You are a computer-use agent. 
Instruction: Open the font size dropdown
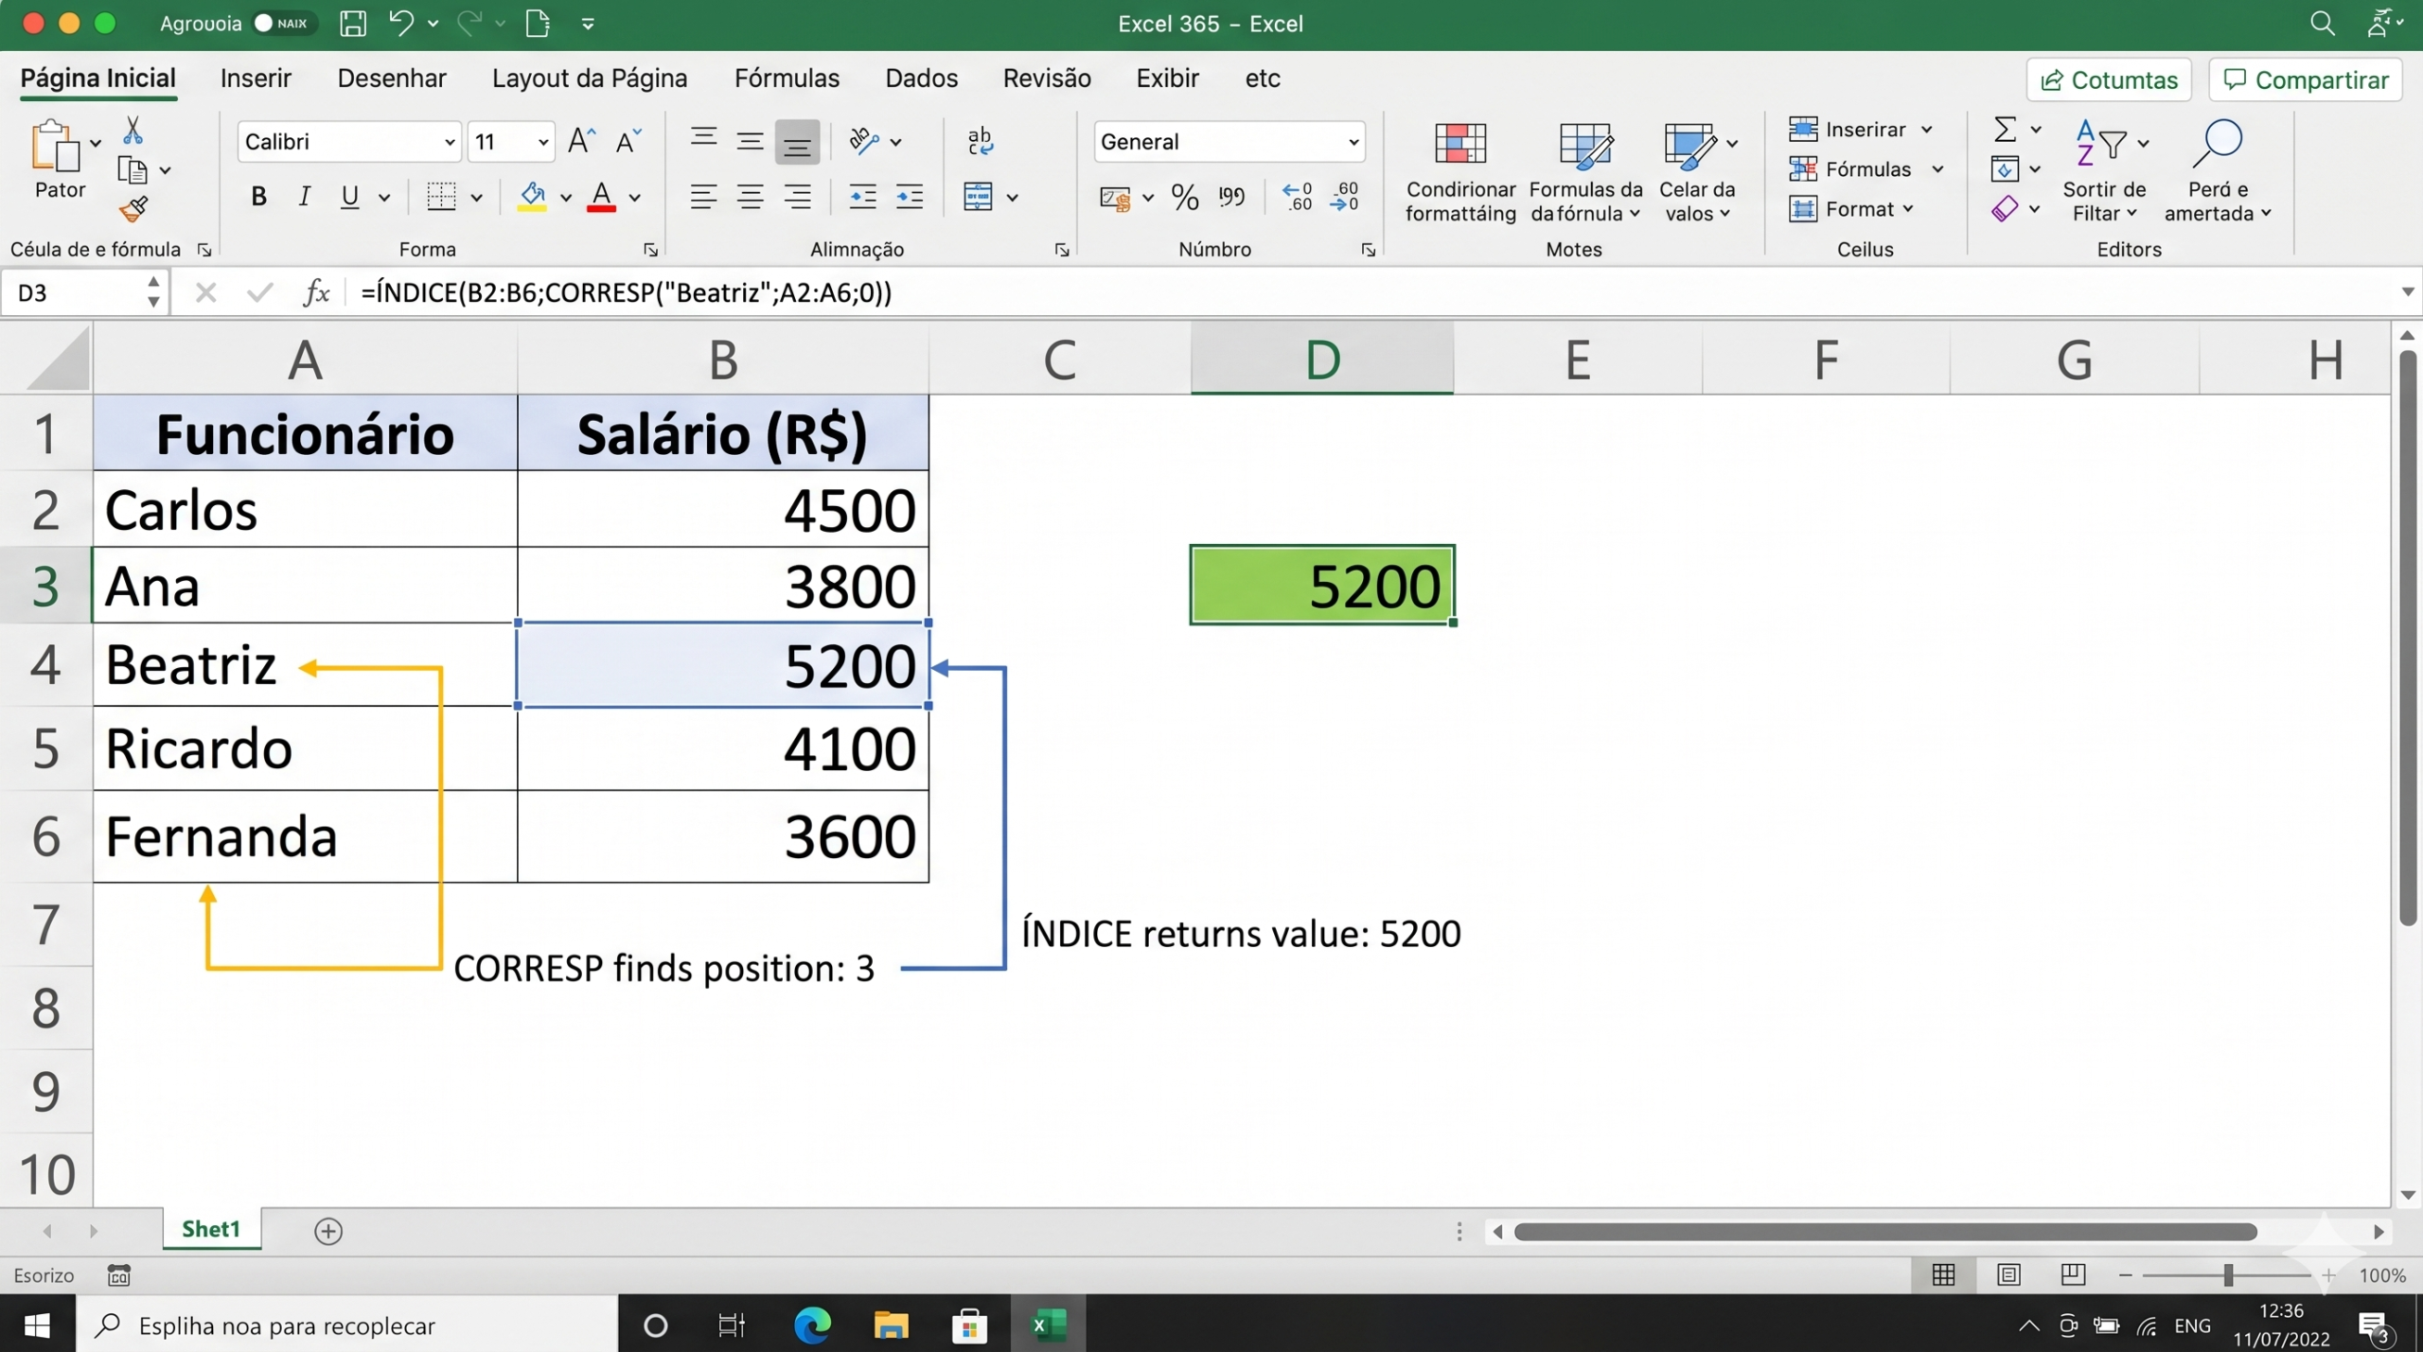(x=511, y=142)
